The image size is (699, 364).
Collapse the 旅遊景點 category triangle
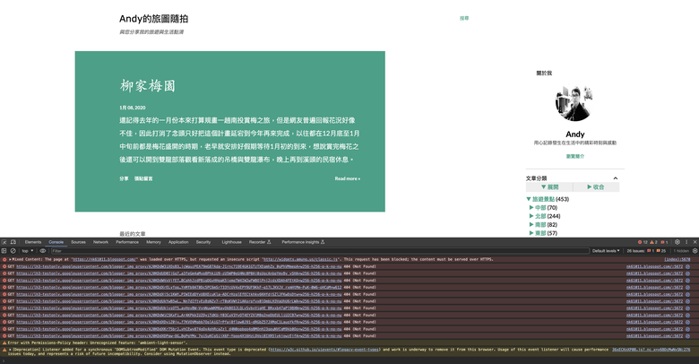529,199
